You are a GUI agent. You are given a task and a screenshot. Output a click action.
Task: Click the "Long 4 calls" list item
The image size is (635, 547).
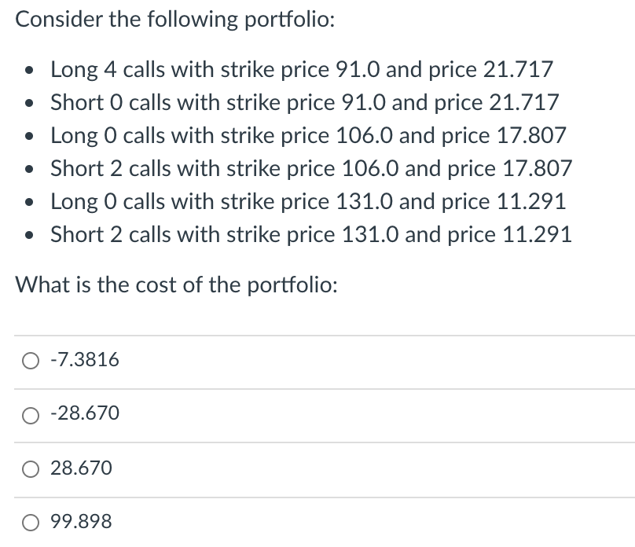[302, 69]
